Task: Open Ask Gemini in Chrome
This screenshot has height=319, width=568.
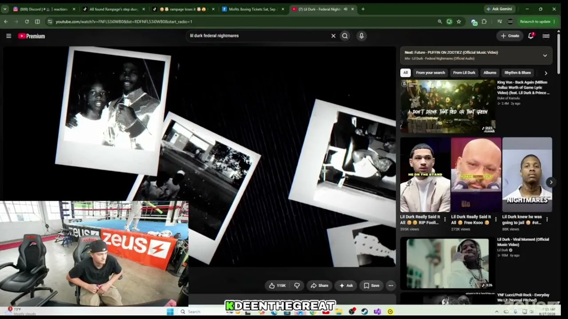Action: click(499, 9)
